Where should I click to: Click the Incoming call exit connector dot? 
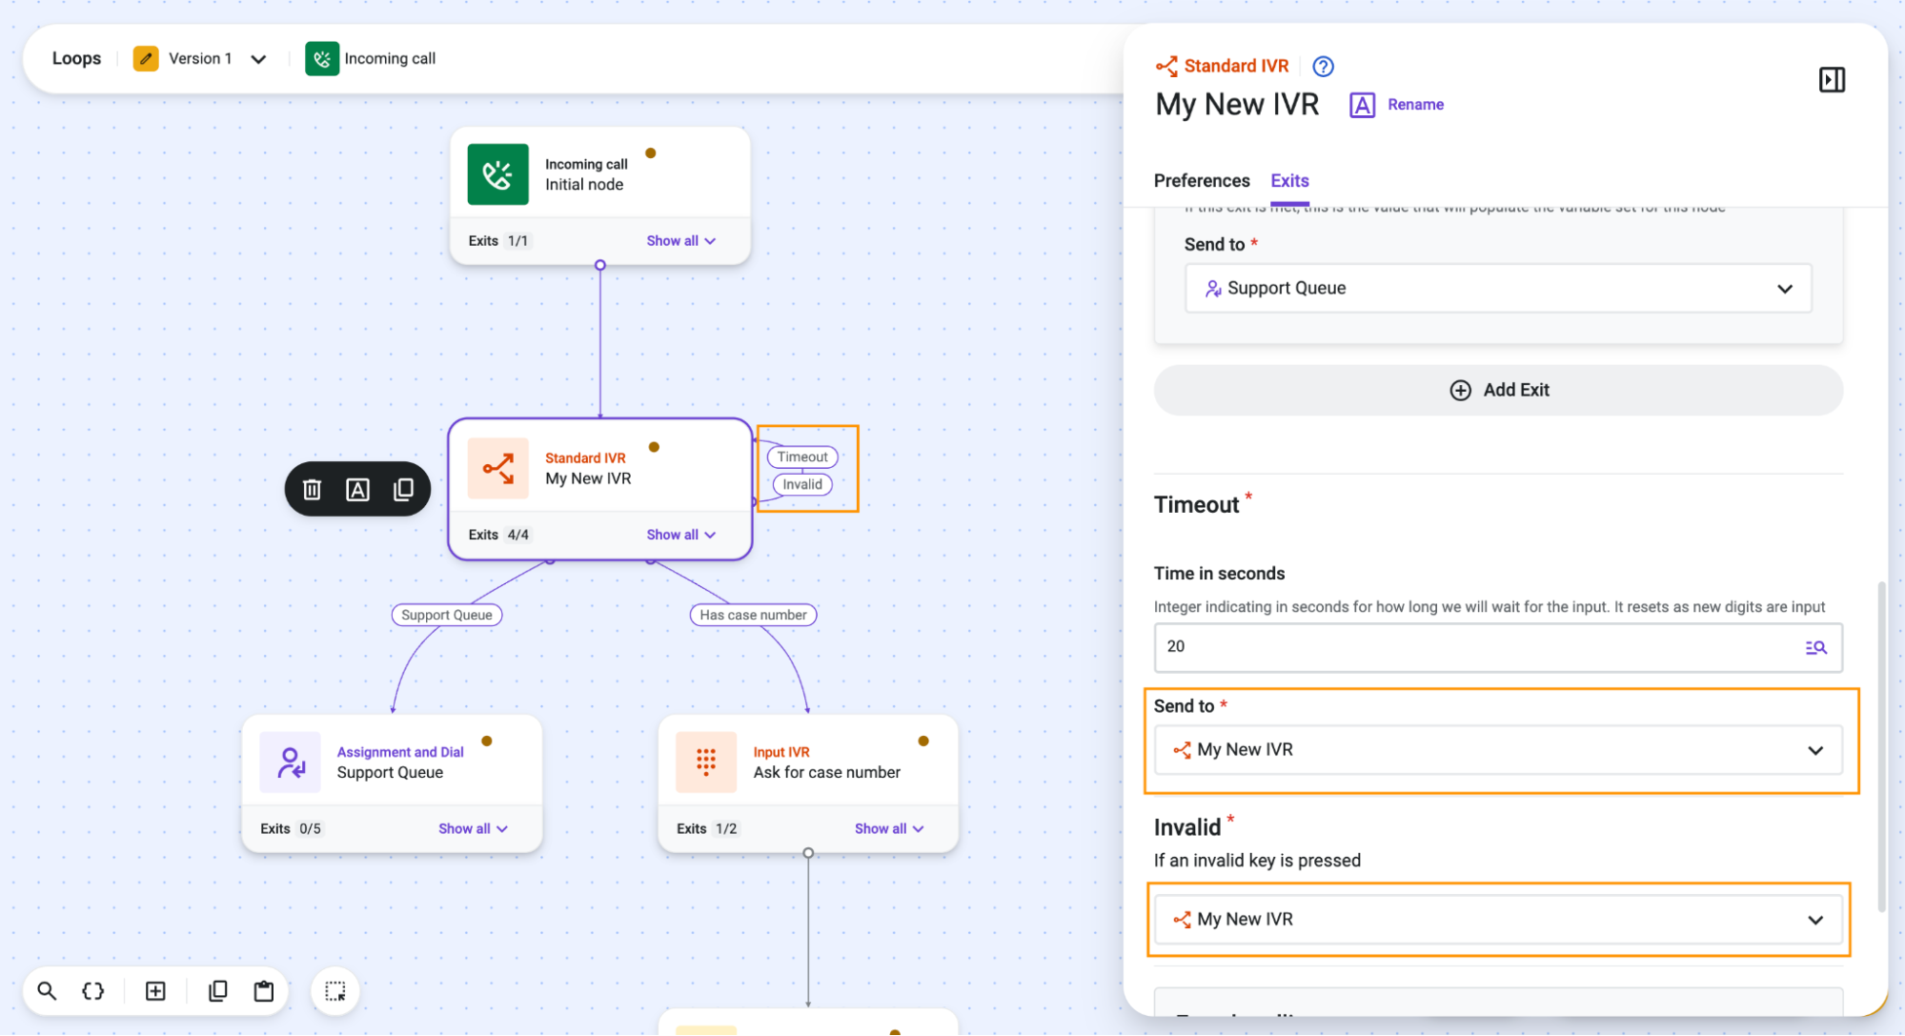(600, 265)
